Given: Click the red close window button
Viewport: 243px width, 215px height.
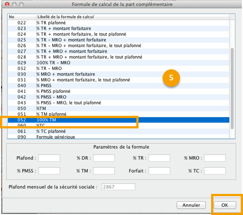Looking at the screenshot, I should click(x=4, y=4).
